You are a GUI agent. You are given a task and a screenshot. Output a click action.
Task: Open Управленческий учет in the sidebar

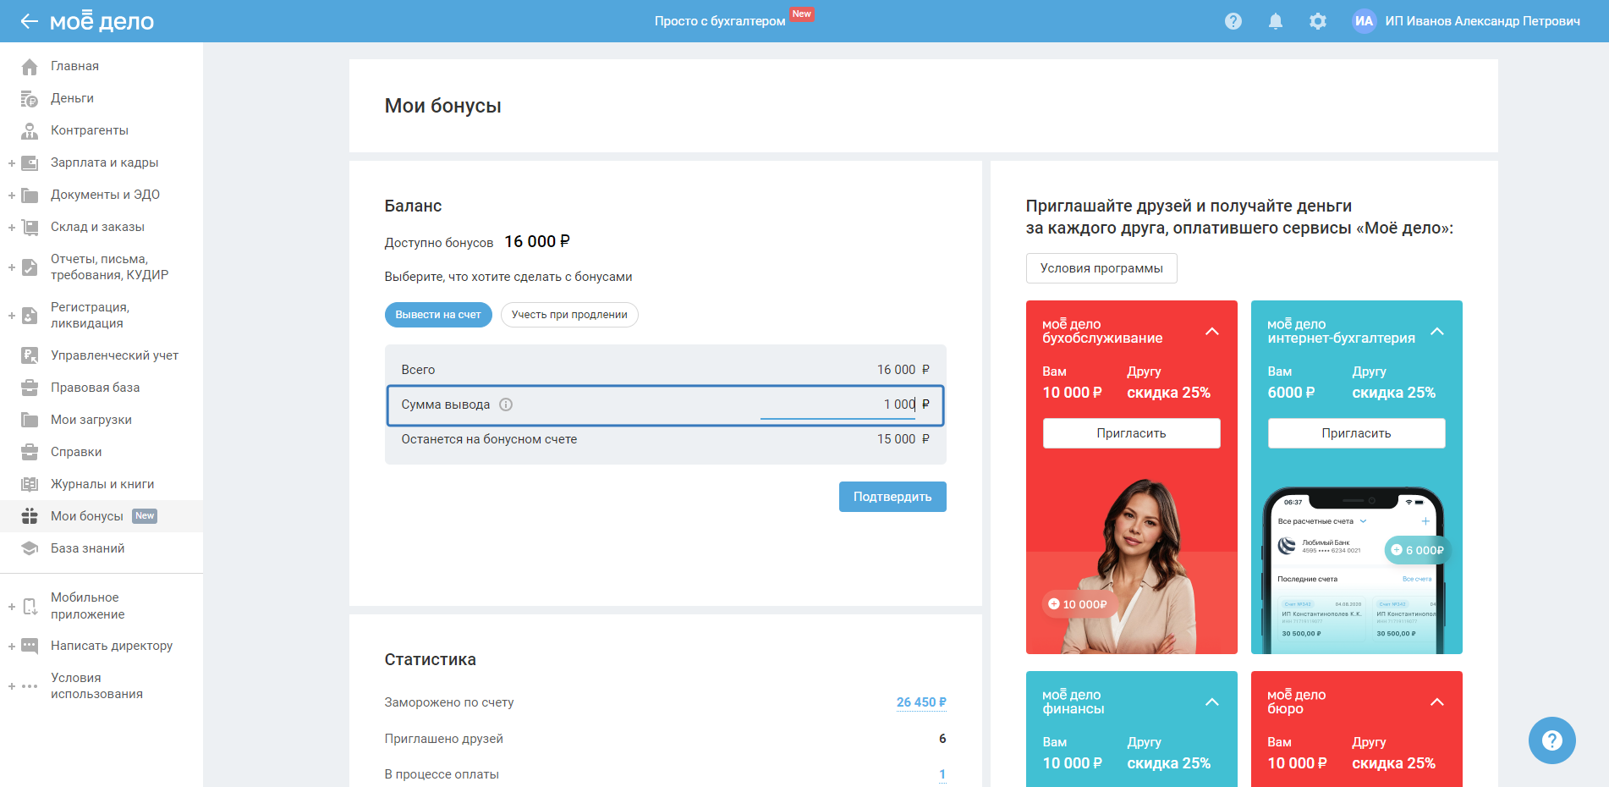tap(114, 355)
